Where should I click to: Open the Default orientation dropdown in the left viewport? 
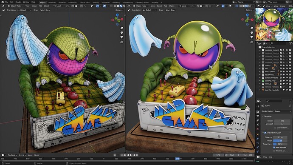pyautogui.click(x=24, y=10)
